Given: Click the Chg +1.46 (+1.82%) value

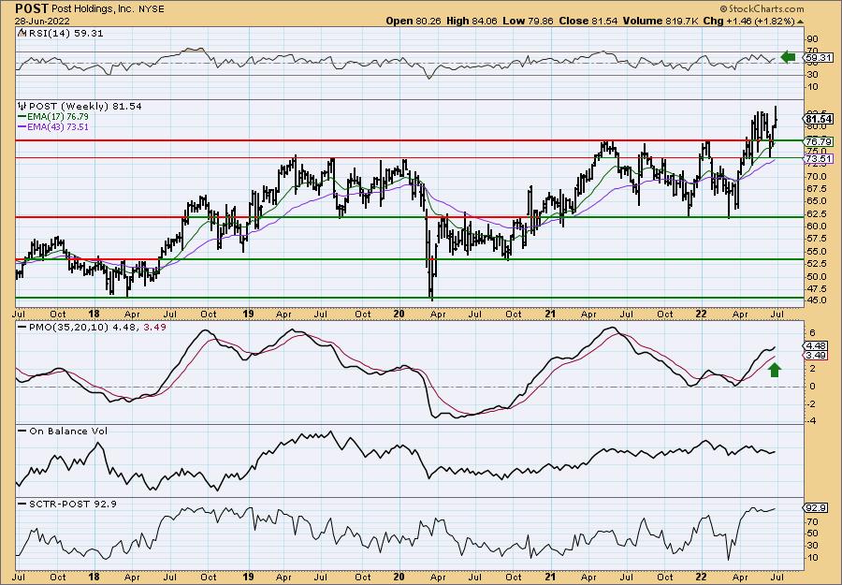Looking at the screenshot, I should pos(749,21).
